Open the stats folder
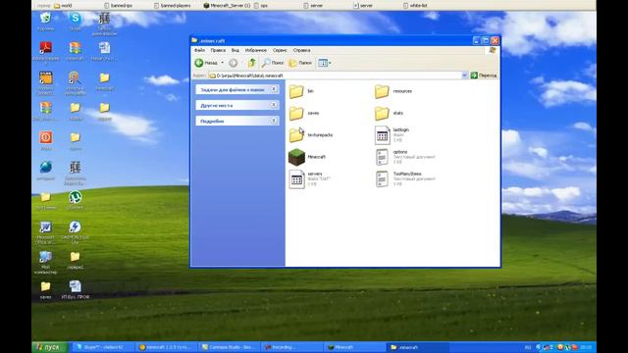Image resolution: width=628 pixels, height=353 pixels. pos(389,114)
